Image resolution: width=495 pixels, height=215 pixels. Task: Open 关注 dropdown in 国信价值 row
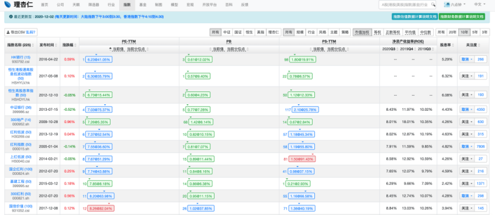(x=467, y=208)
